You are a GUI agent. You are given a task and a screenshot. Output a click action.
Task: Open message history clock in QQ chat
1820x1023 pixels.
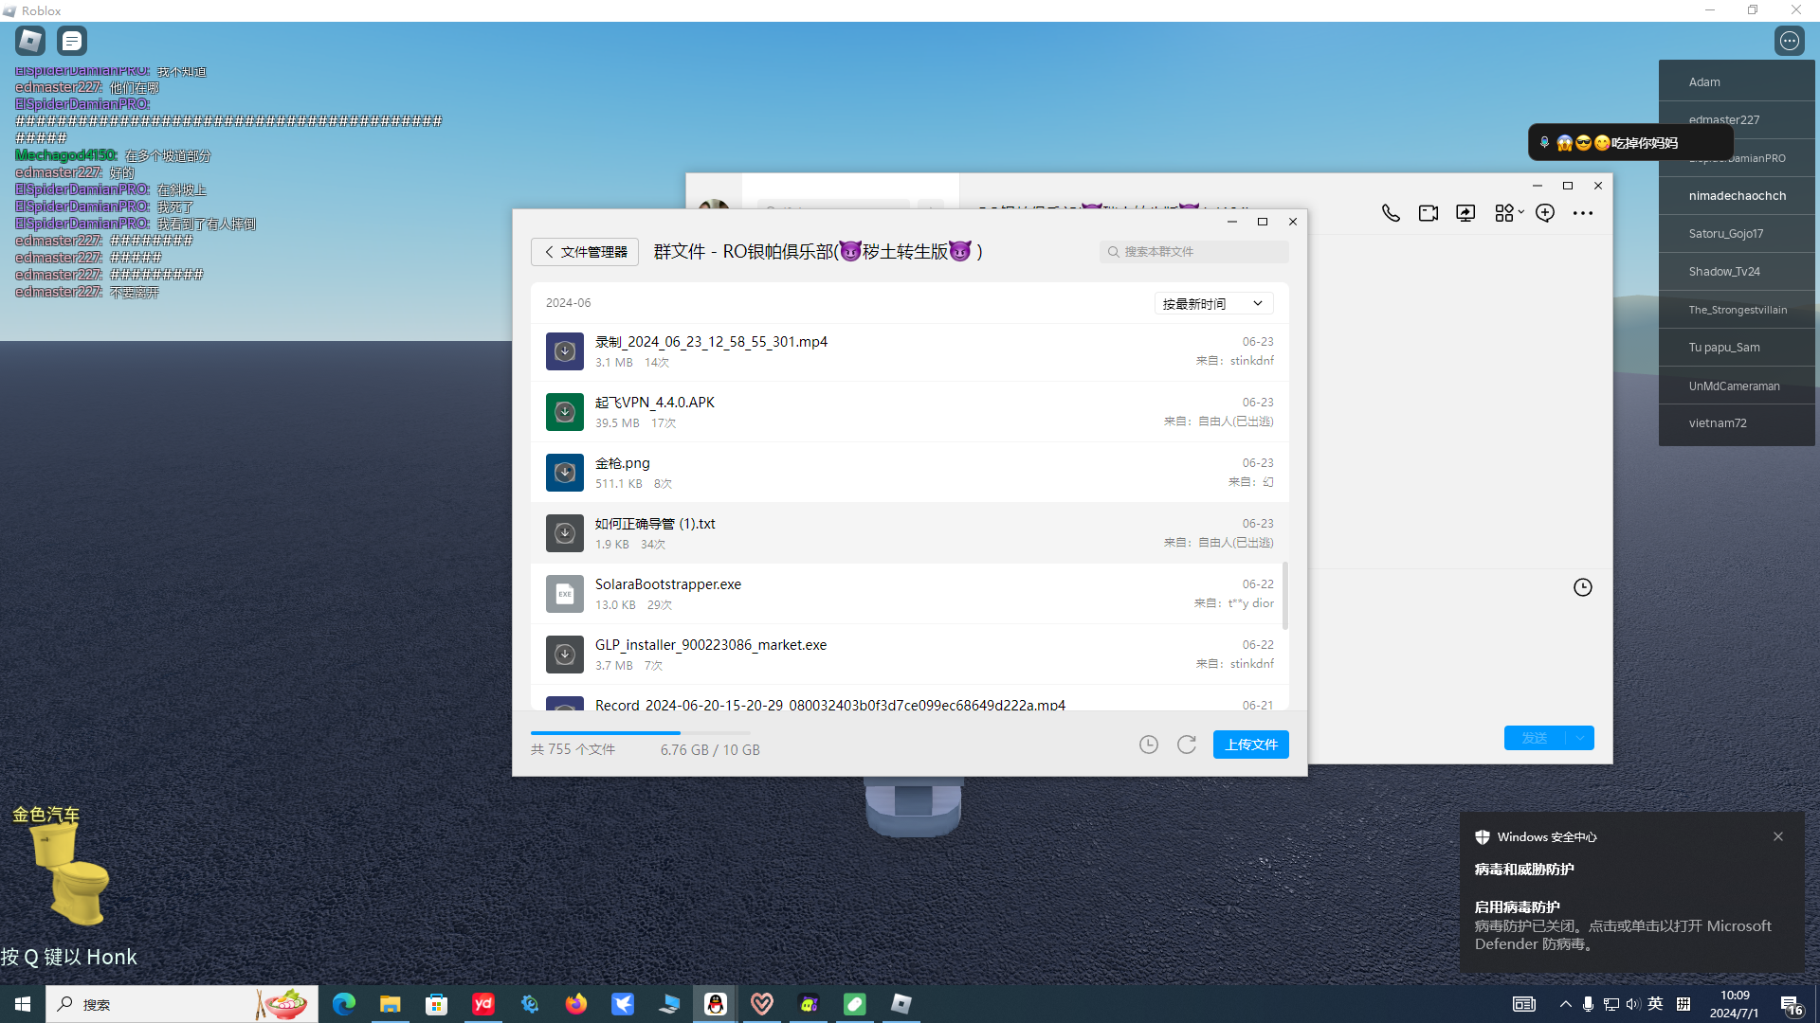coord(1583,587)
